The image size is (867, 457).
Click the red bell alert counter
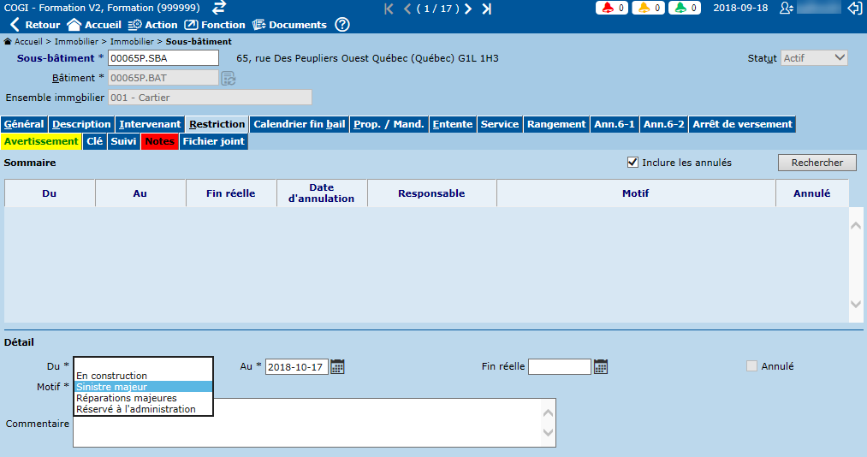(x=611, y=8)
